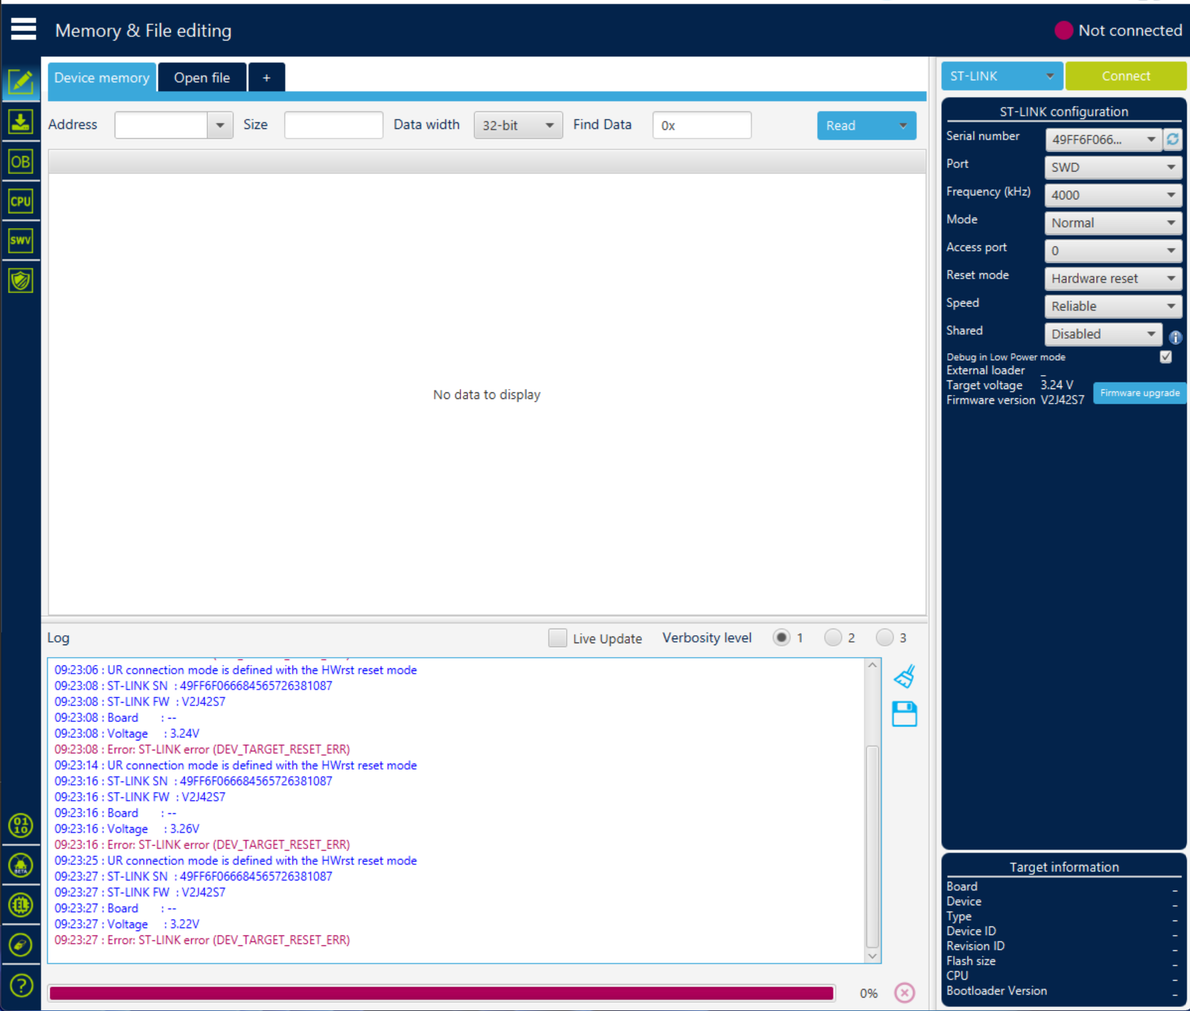Open the Erasing & Programming download icon
The width and height of the screenshot is (1190, 1011).
point(21,122)
